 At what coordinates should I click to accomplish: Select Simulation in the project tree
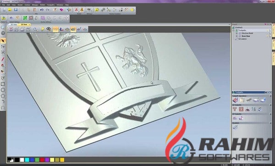click(x=242, y=39)
